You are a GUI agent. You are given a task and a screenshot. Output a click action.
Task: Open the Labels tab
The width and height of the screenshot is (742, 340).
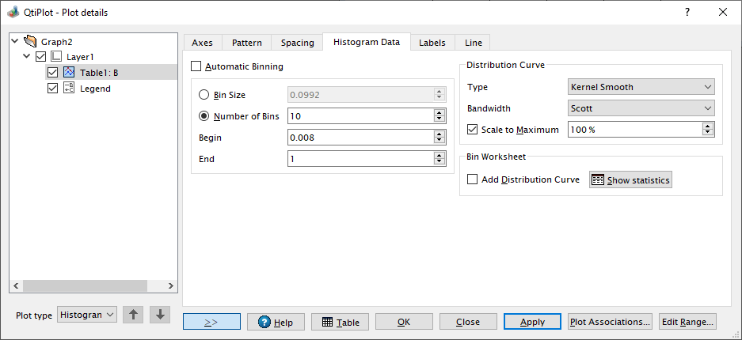point(432,43)
